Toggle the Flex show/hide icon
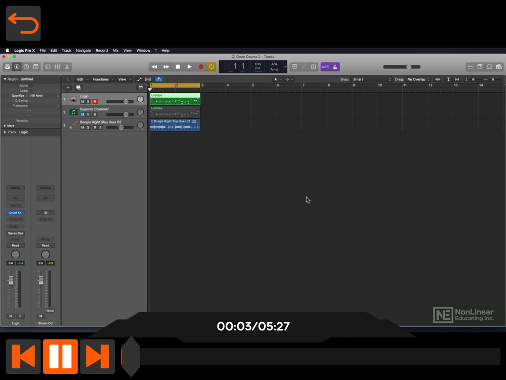The width and height of the screenshot is (506, 380). point(148,80)
